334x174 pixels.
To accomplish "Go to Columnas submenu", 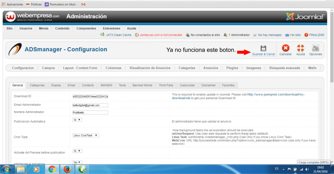I will click(x=113, y=68).
